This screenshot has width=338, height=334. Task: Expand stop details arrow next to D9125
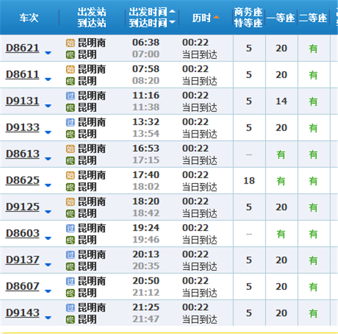coord(48,212)
